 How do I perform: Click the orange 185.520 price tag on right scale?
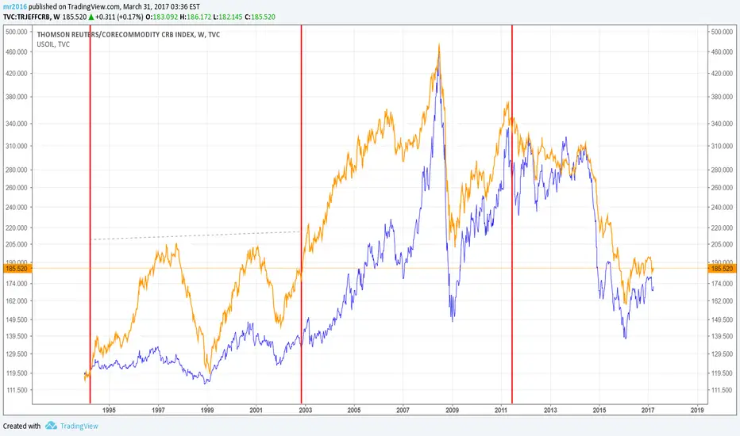coord(722,269)
